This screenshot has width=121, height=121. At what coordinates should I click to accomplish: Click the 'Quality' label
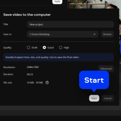[7, 48]
